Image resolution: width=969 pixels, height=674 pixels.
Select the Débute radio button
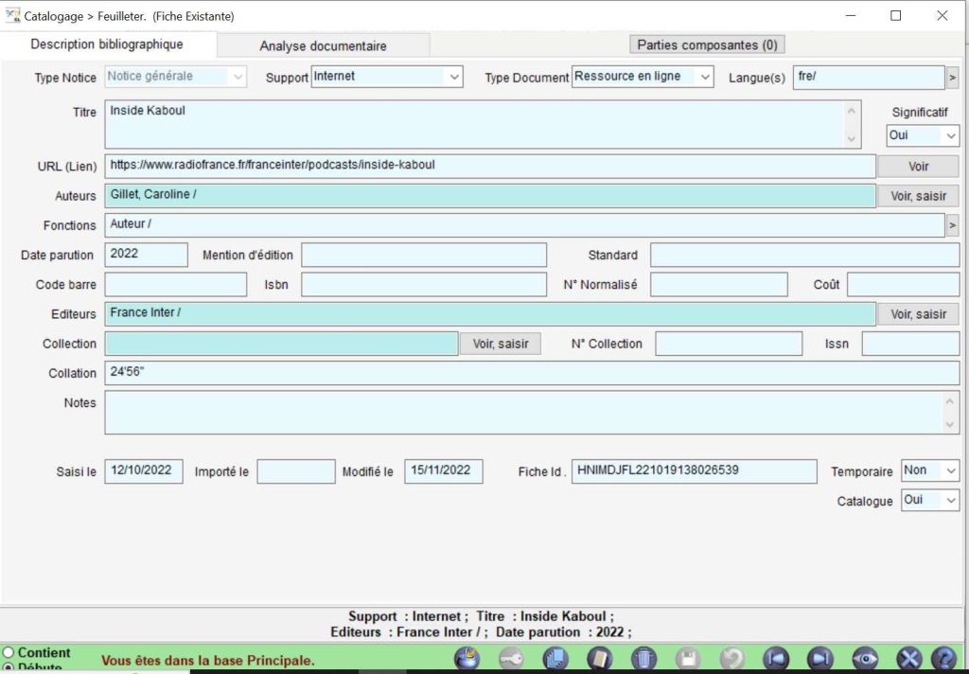pyautogui.click(x=8, y=667)
